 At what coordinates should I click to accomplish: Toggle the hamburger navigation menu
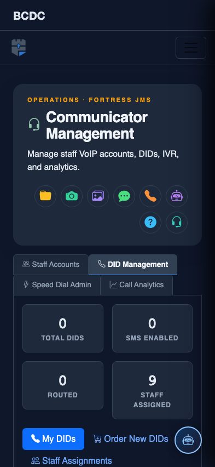tap(191, 48)
